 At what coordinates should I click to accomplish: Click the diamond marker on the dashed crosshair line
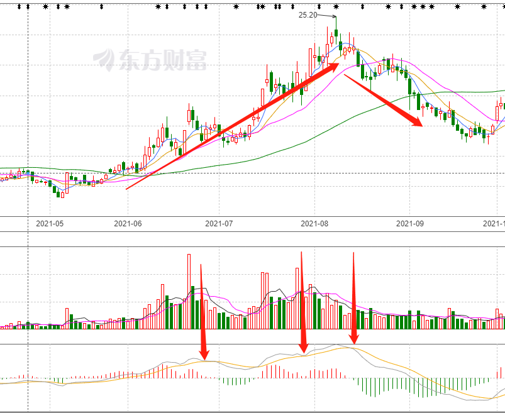28,6
